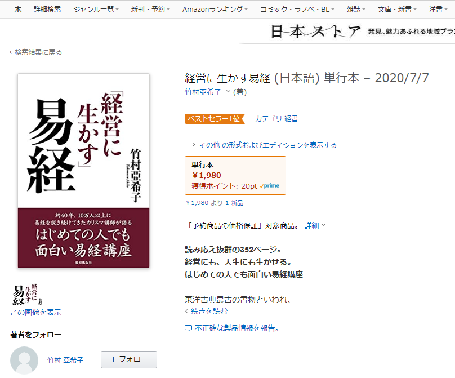Expand 詳細 for price guarantee
Image resolution: width=455 pixels, height=378 pixels.
coord(315,225)
